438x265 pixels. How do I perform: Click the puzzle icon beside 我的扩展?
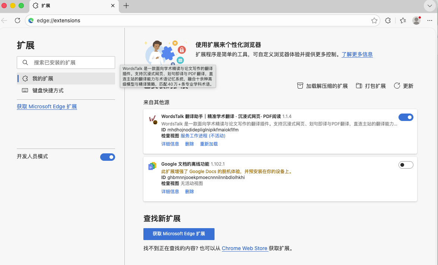pyautogui.click(x=25, y=79)
